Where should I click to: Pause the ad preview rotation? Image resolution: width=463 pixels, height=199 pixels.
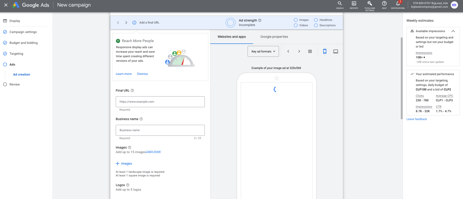[x=310, y=51]
